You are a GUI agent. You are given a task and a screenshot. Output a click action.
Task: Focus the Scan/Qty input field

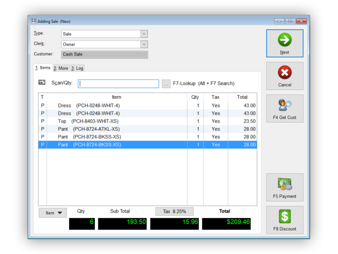pyautogui.click(x=118, y=84)
